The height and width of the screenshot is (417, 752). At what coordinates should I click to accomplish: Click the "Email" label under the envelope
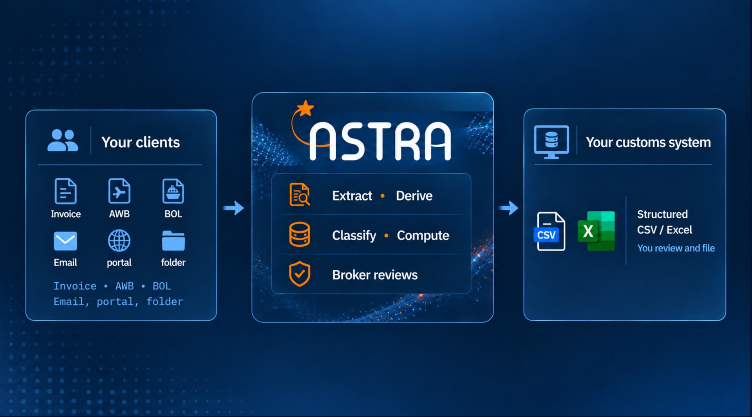[65, 263]
